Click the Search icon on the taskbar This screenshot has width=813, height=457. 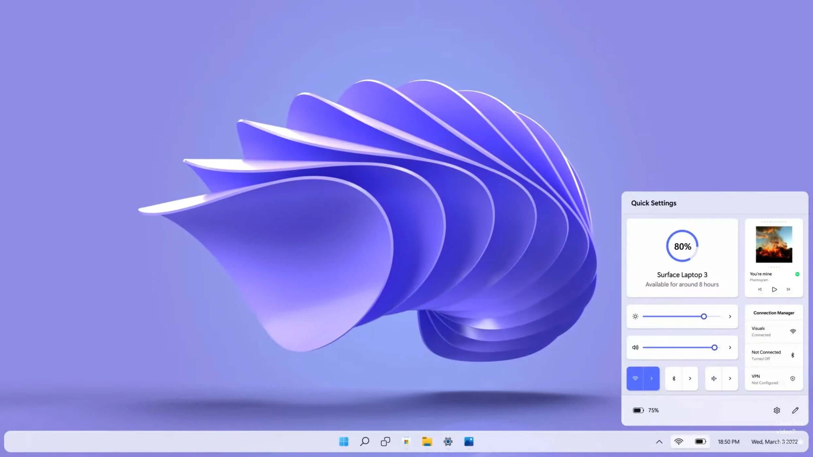pos(364,442)
